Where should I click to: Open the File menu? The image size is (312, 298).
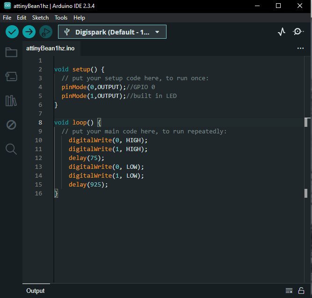[x=7, y=18]
